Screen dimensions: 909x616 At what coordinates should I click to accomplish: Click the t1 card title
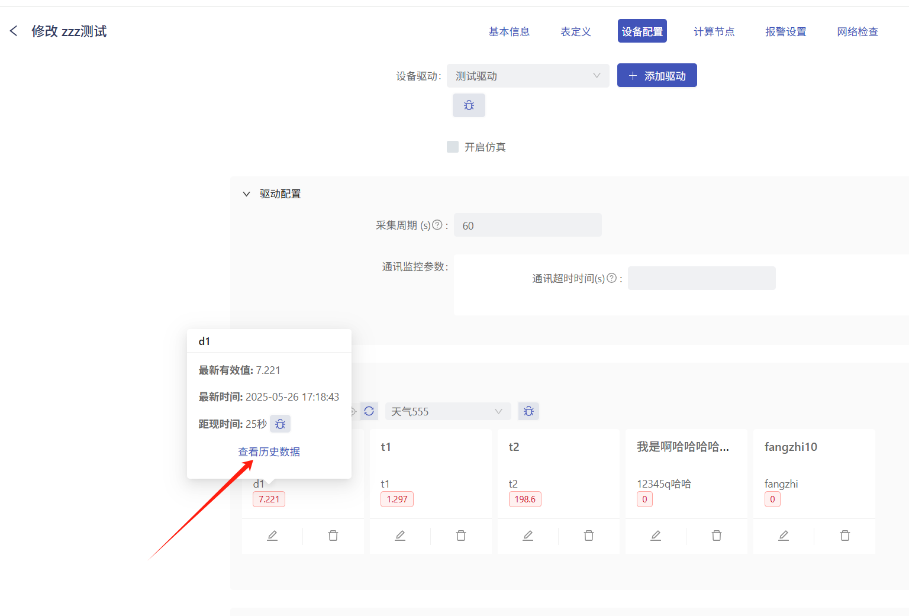tap(386, 447)
